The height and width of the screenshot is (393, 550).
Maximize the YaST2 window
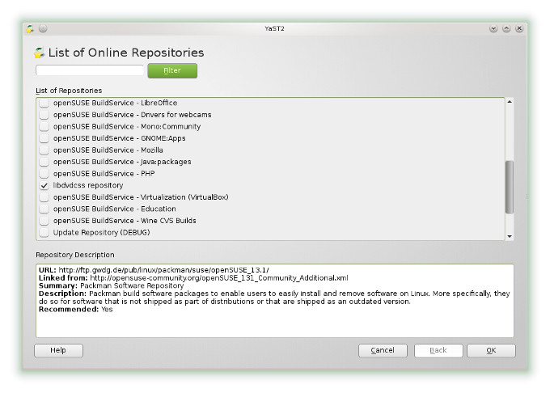[506, 28]
